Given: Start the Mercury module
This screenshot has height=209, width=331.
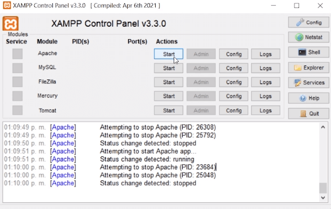Looking at the screenshot, I should 169,96.
